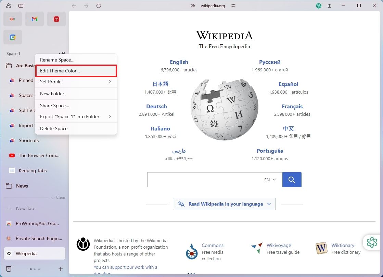Click the Arc browser logo icon
Image resolution: width=383 pixels, height=277 pixels.
(9, 5)
